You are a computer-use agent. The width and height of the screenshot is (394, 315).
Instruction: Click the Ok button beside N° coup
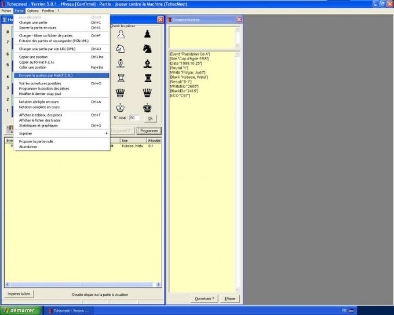click(x=150, y=118)
